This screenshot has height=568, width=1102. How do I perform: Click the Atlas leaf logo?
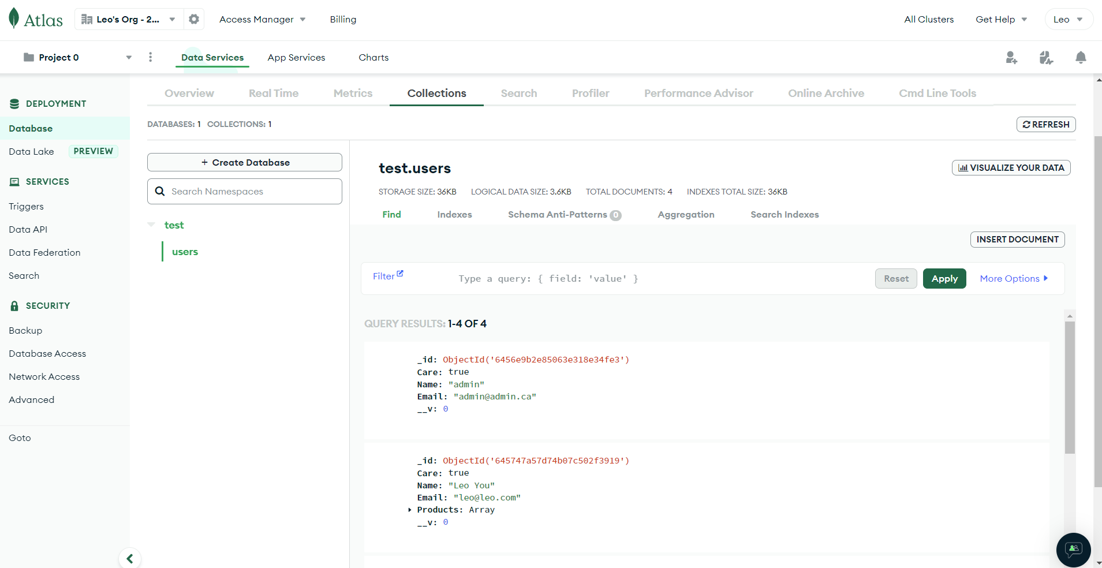(x=14, y=18)
